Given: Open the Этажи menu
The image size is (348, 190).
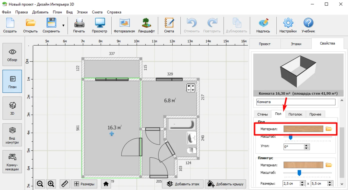Looking at the screenshot, I should tap(82, 12).
